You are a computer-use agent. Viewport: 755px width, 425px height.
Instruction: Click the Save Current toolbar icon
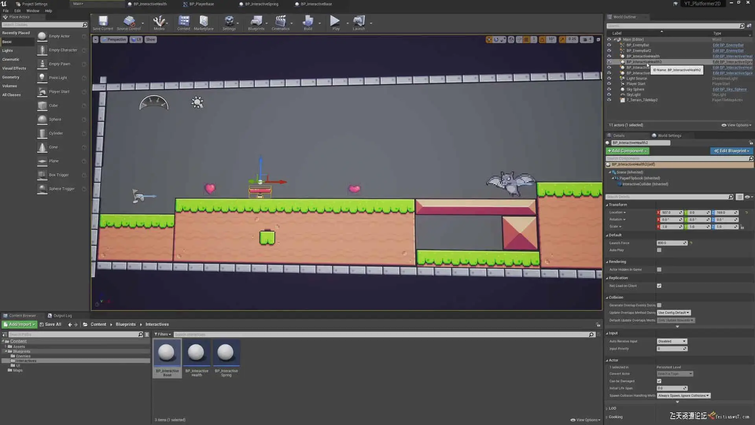pyautogui.click(x=103, y=22)
